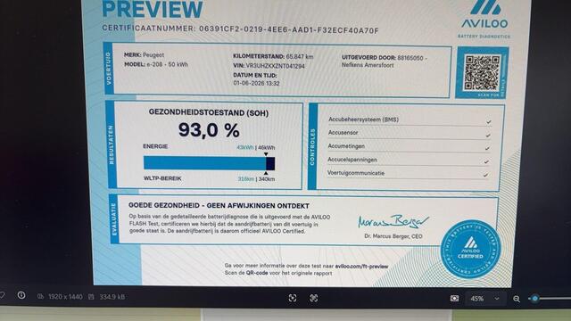
Task: Click the Kilometerstand 65.847 km text
Action: (x=273, y=56)
